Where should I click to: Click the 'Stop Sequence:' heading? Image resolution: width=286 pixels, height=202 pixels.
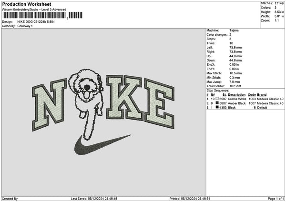tap(218, 91)
